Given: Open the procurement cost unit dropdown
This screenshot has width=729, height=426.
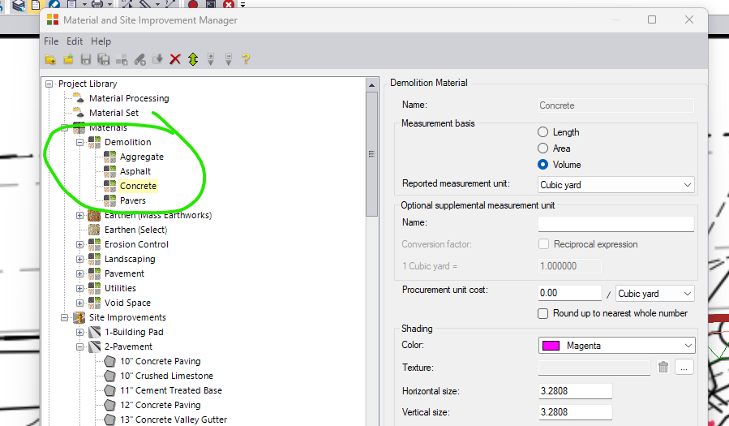Looking at the screenshot, I should point(654,294).
